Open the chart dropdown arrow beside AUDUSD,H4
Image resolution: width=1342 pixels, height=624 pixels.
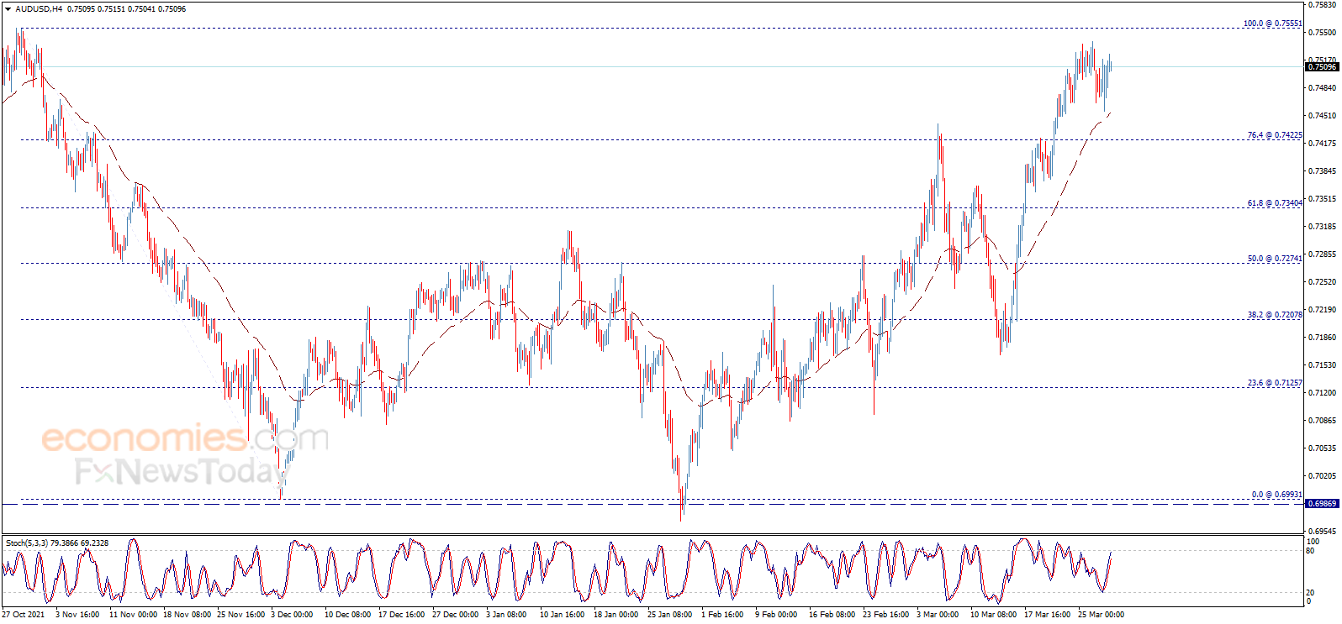click(x=8, y=9)
